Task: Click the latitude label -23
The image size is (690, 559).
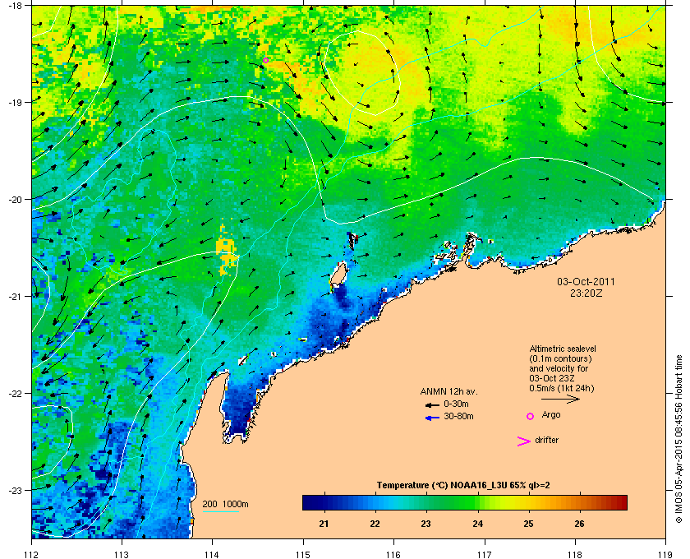Action: 15,490
